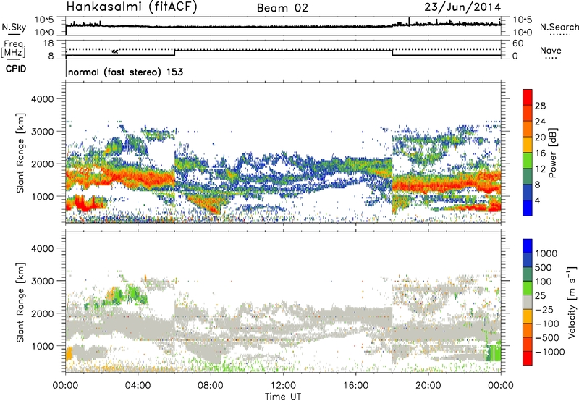Click the red bottom of velocity colorbar
The image size is (579, 401).
click(x=528, y=358)
